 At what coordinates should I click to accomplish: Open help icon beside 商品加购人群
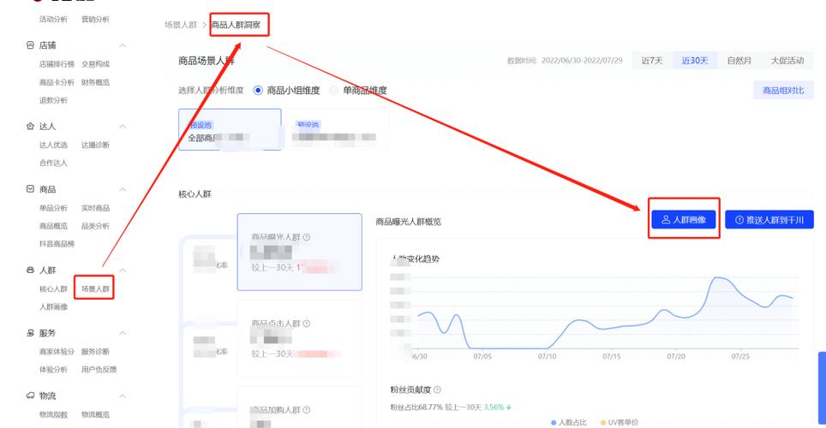307,409
